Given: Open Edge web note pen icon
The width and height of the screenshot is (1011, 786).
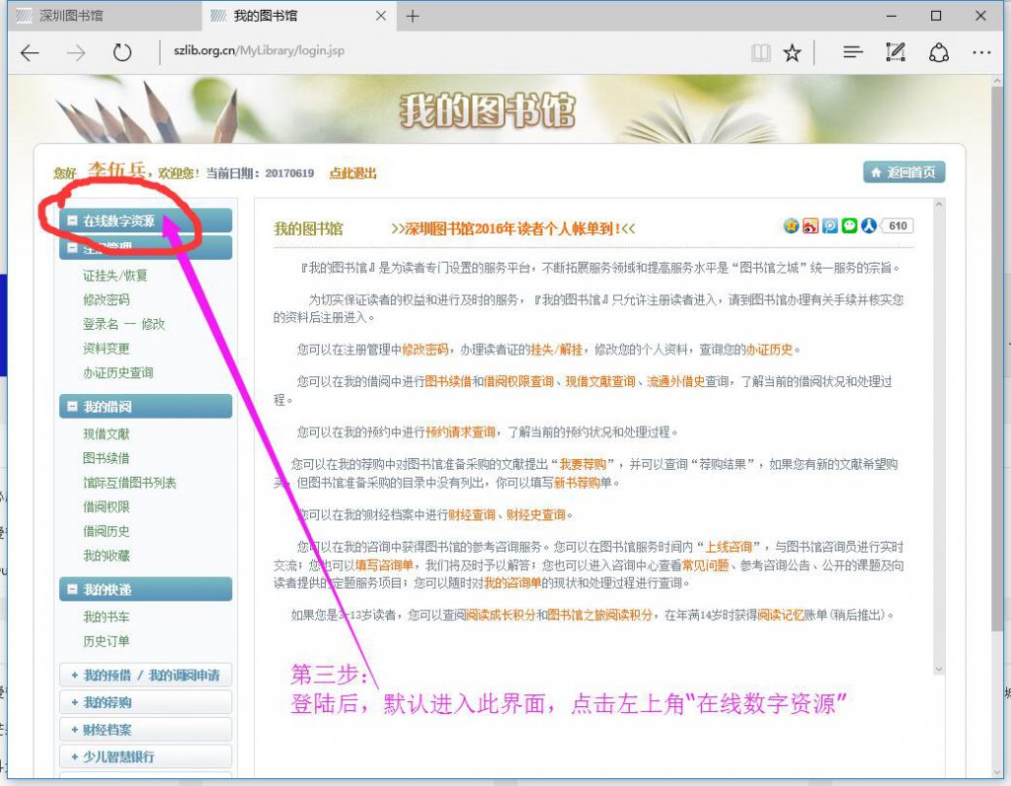Looking at the screenshot, I should (896, 53).
